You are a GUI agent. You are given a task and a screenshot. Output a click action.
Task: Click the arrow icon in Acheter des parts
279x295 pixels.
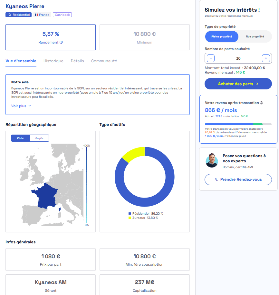coord(257,84)
